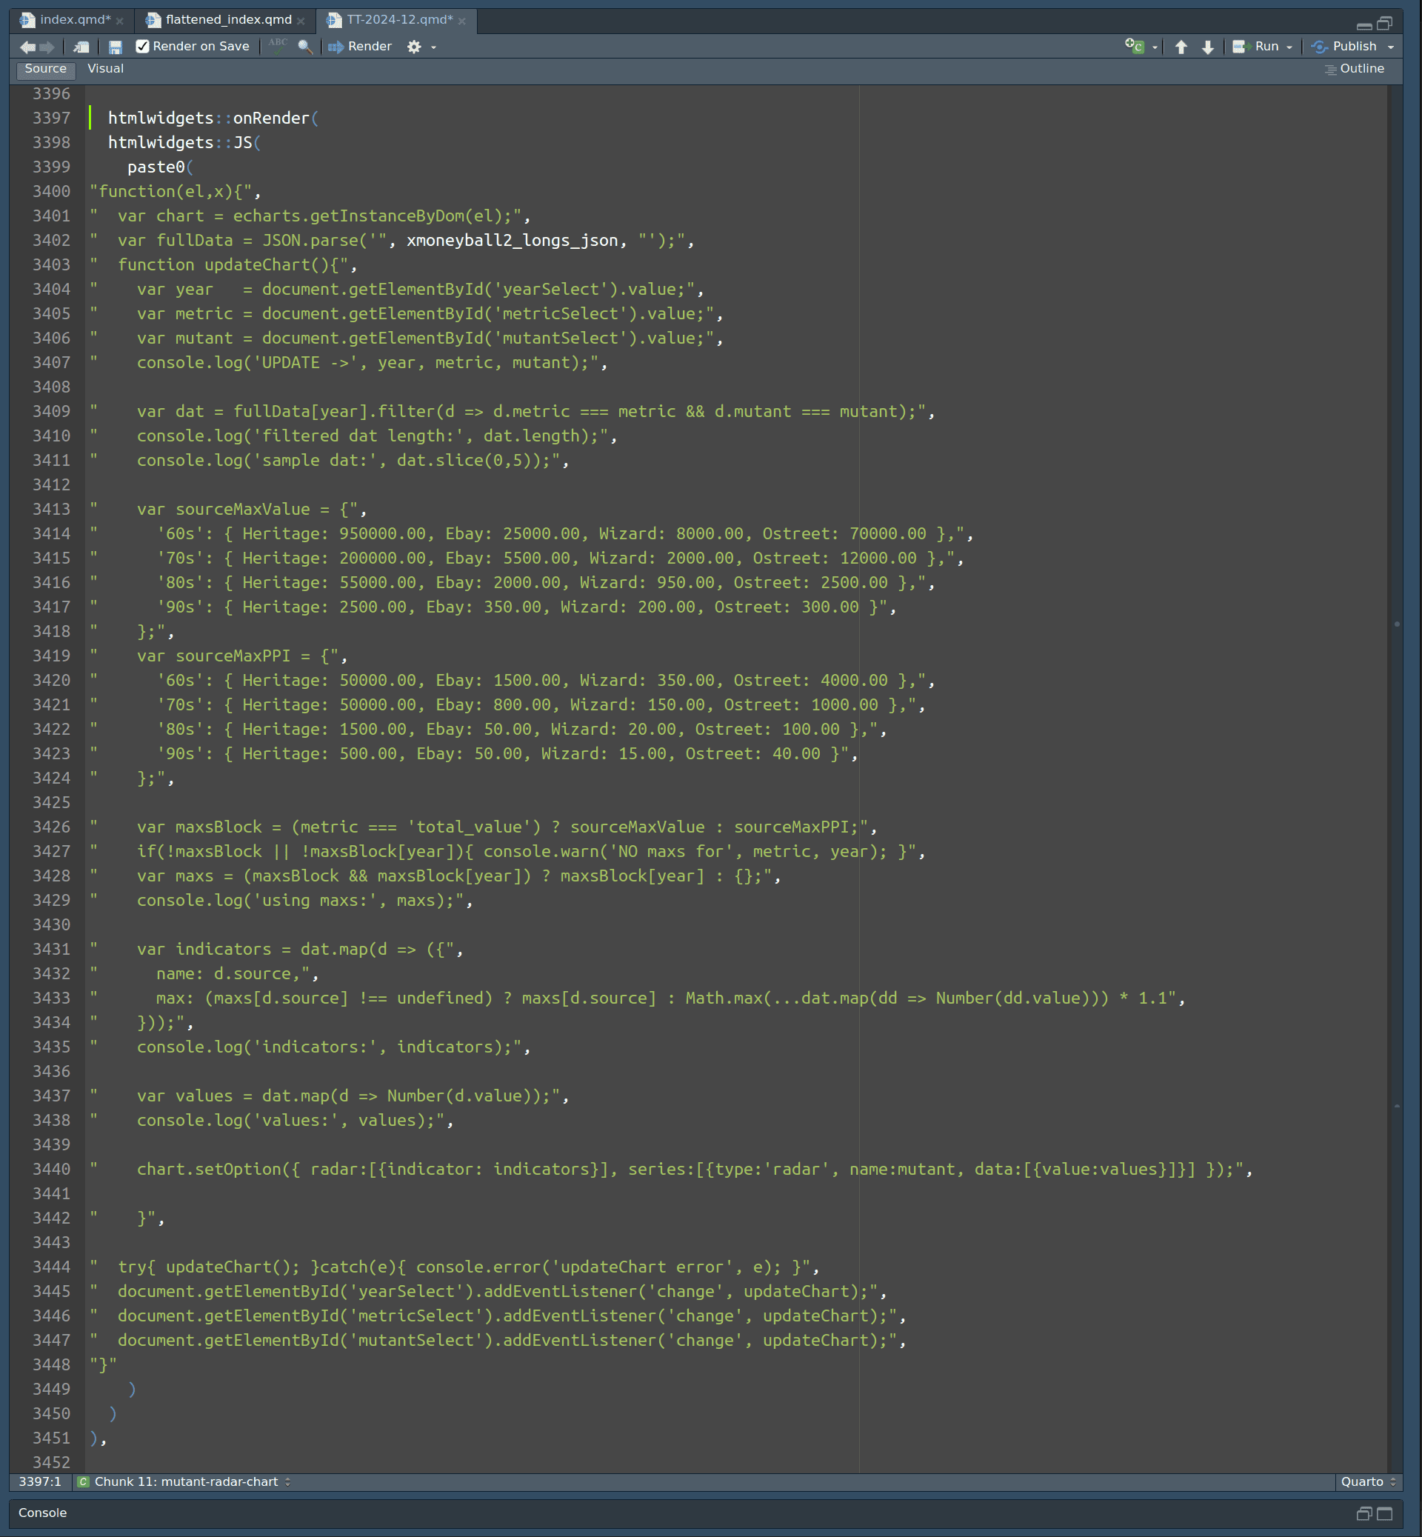This screenshot has height=1537, width=1422.
Task: Expand the Run dropdown arrow
Action: (x=1289, y=47)
